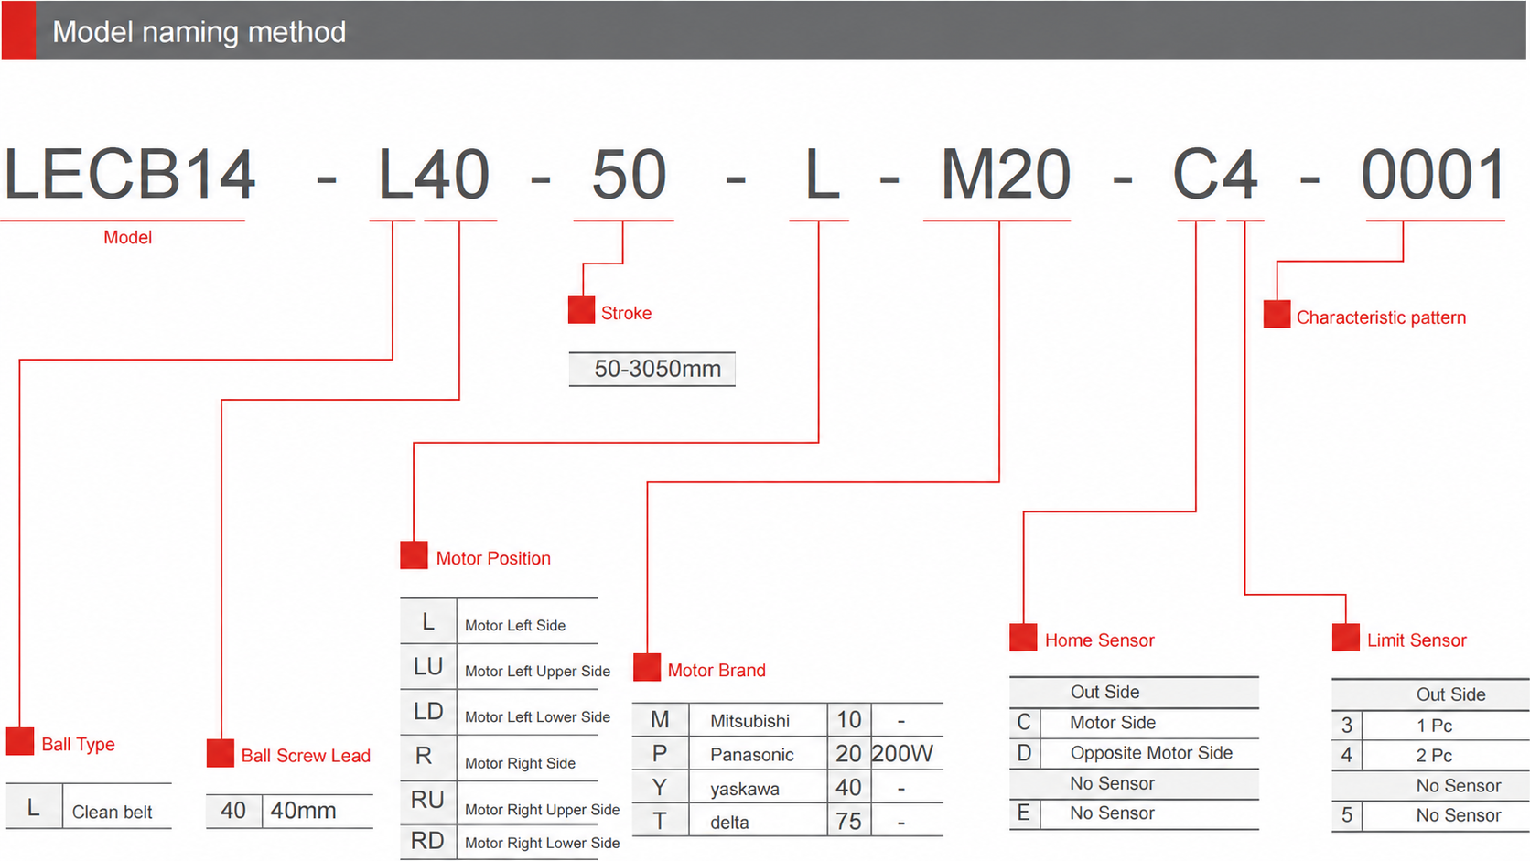Click the 'Motor Brand' label
Screen dimensions: 1530x861
717,671
